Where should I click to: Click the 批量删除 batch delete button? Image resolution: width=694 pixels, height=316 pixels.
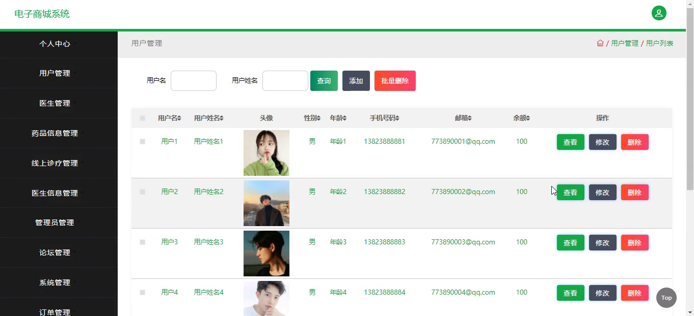point(395,81)
